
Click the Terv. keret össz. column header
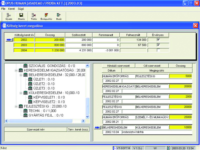78,129
